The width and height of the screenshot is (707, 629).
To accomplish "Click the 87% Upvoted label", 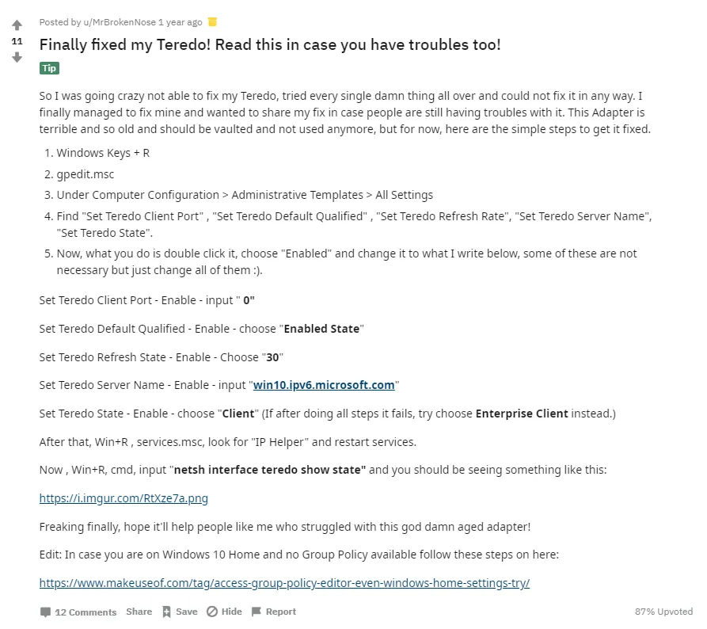I will (x=663, y=612).
